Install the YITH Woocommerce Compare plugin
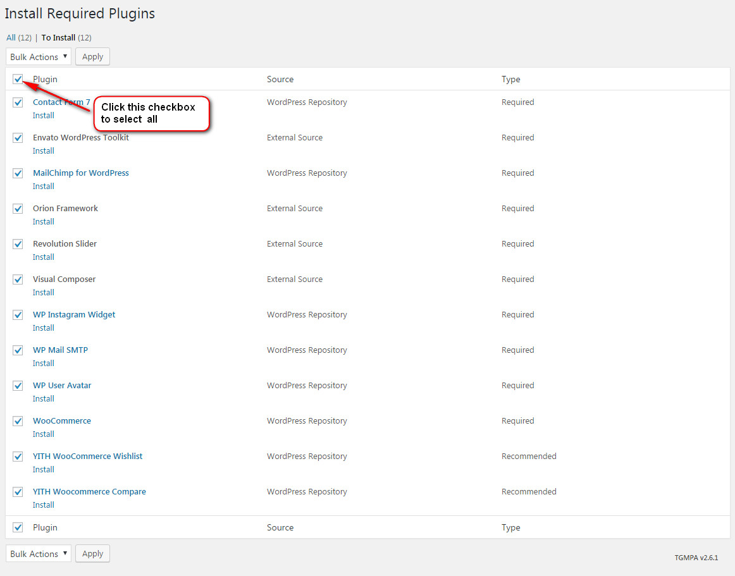The width and height of the screenshot is (735, 576). pyautogui.click(x=44, y=505)
